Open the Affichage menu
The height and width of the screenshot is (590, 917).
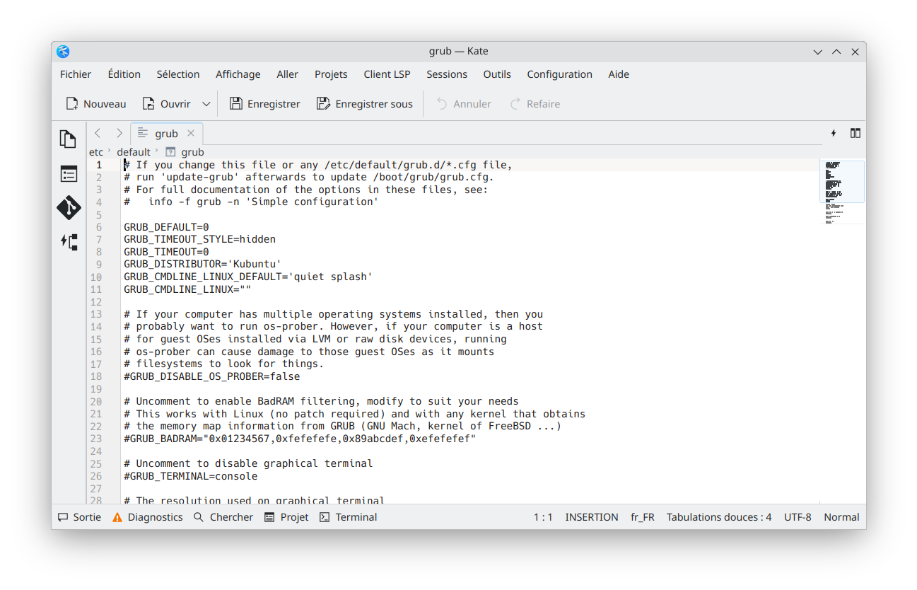(x=238, y=74)
